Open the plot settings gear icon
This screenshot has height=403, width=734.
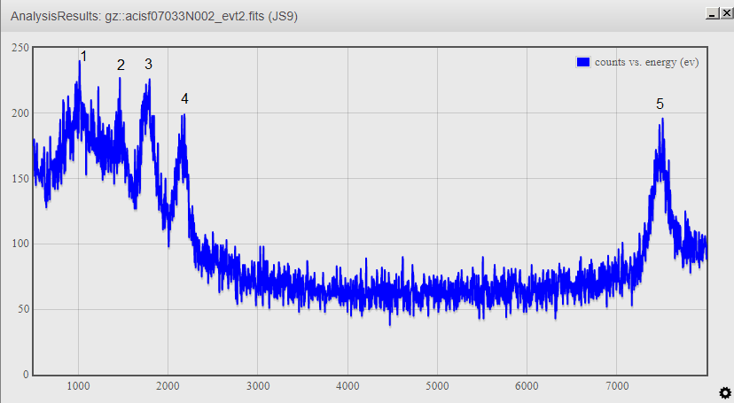pyautogui.click(x=724, y=392)
